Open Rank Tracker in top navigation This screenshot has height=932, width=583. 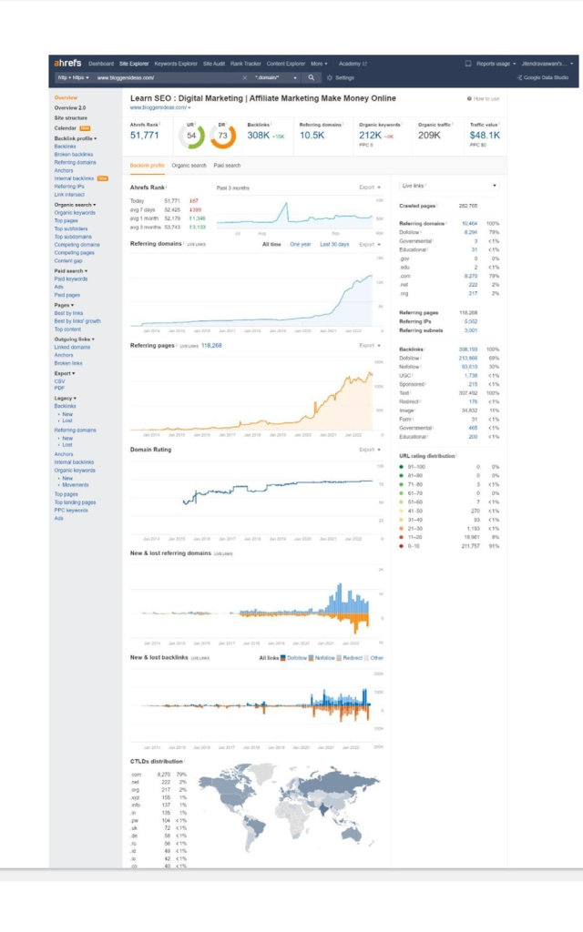246,64
